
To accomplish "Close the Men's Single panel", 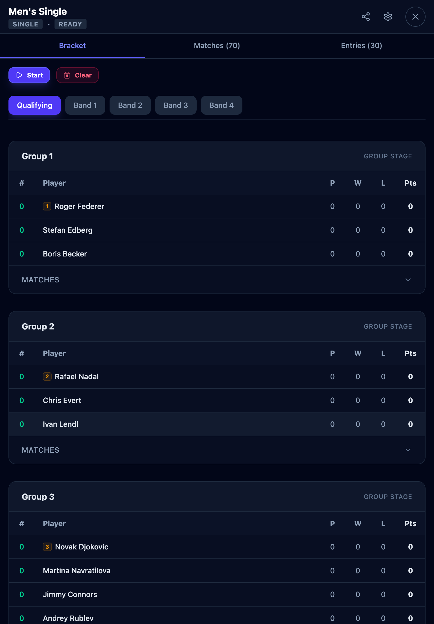I will [x=415, y=17].
